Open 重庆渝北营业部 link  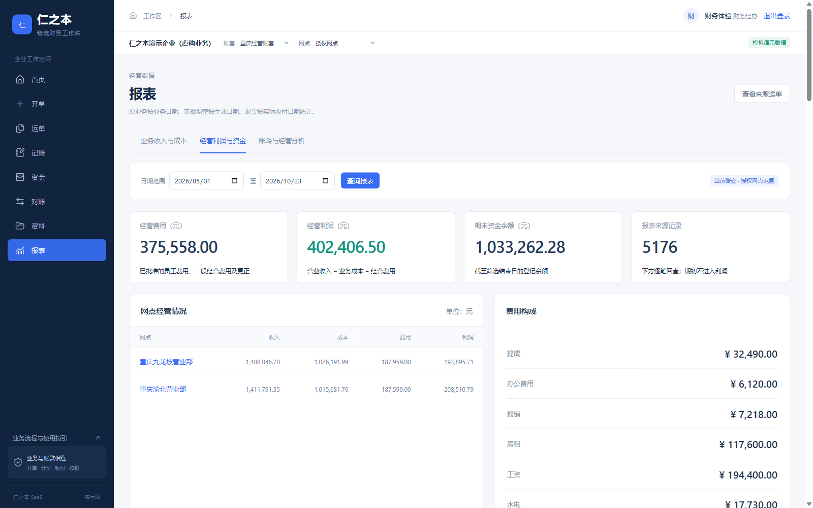(163, 389)
